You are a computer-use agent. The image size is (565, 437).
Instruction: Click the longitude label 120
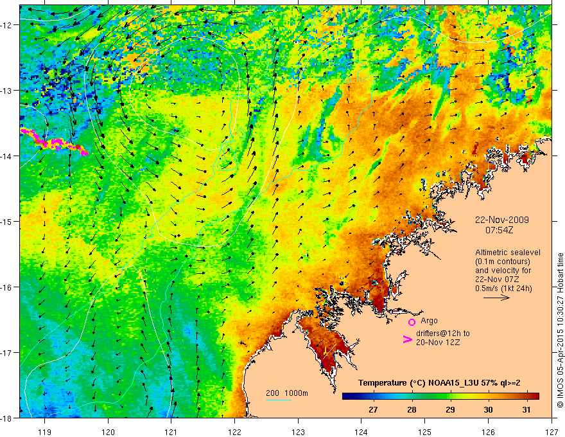[x=108, y=432]
